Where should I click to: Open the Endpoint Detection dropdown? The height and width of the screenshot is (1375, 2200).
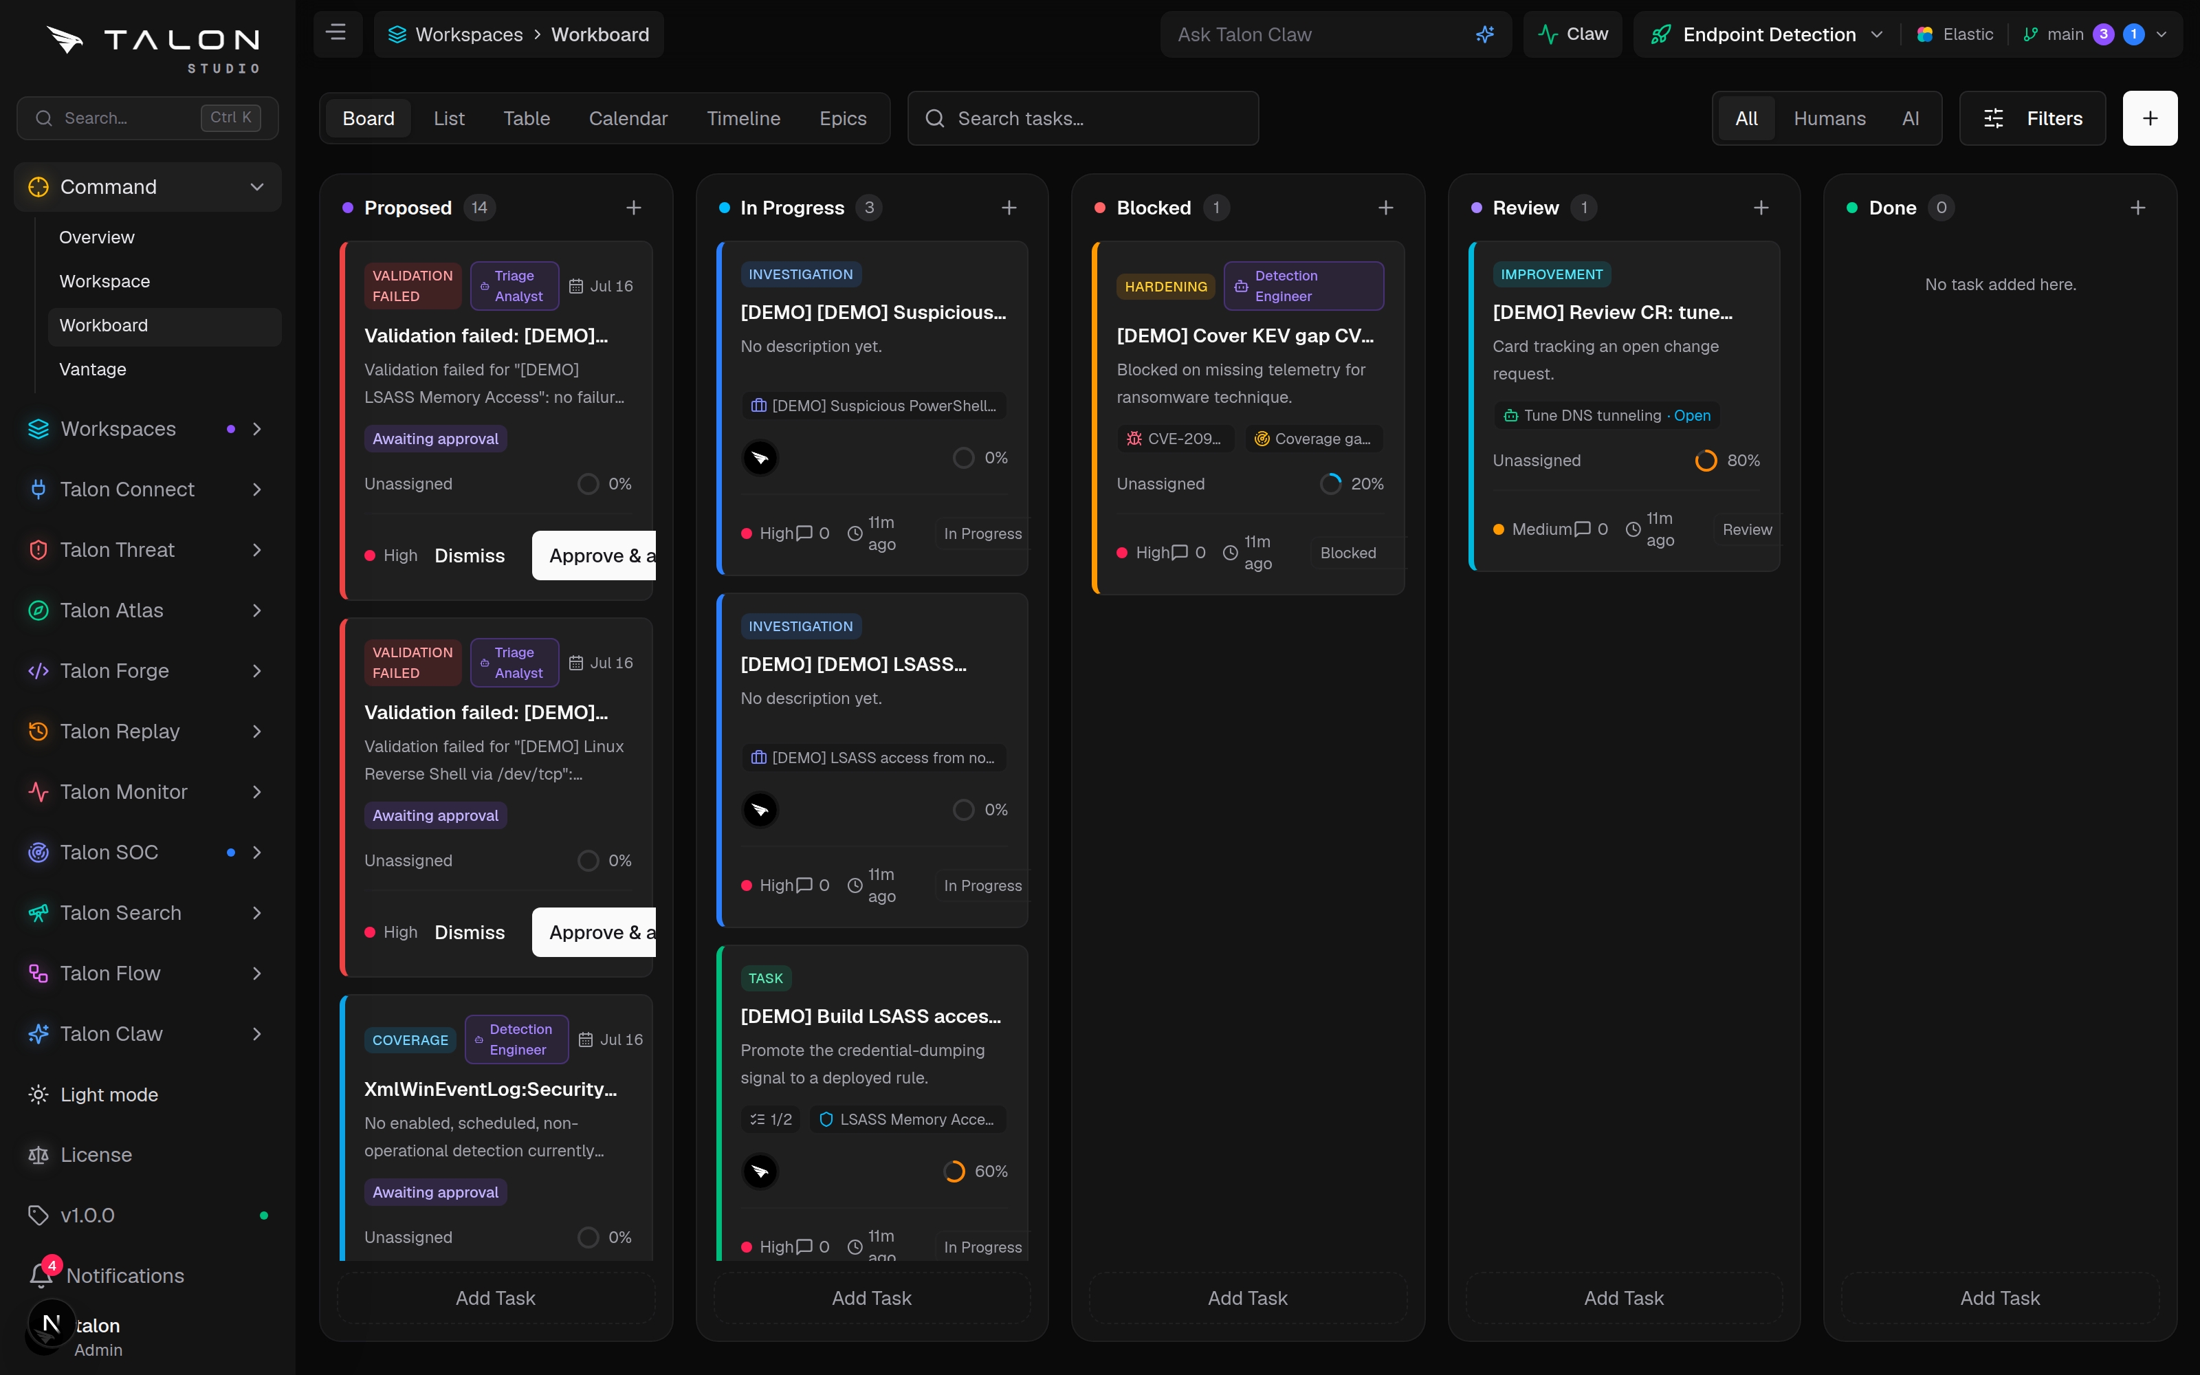[x=1768, y=34]
